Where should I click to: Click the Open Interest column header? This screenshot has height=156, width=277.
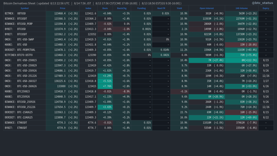[x=207, y=8]
